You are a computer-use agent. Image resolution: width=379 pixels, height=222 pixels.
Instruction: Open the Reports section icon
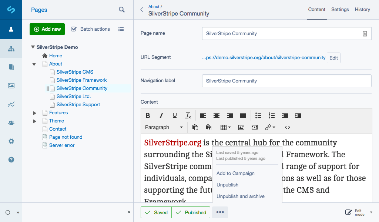pos(11,104)
